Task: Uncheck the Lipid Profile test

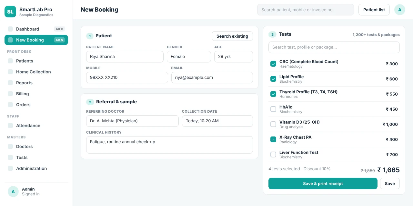Action: pyautogui.click(x=273, y=79)
